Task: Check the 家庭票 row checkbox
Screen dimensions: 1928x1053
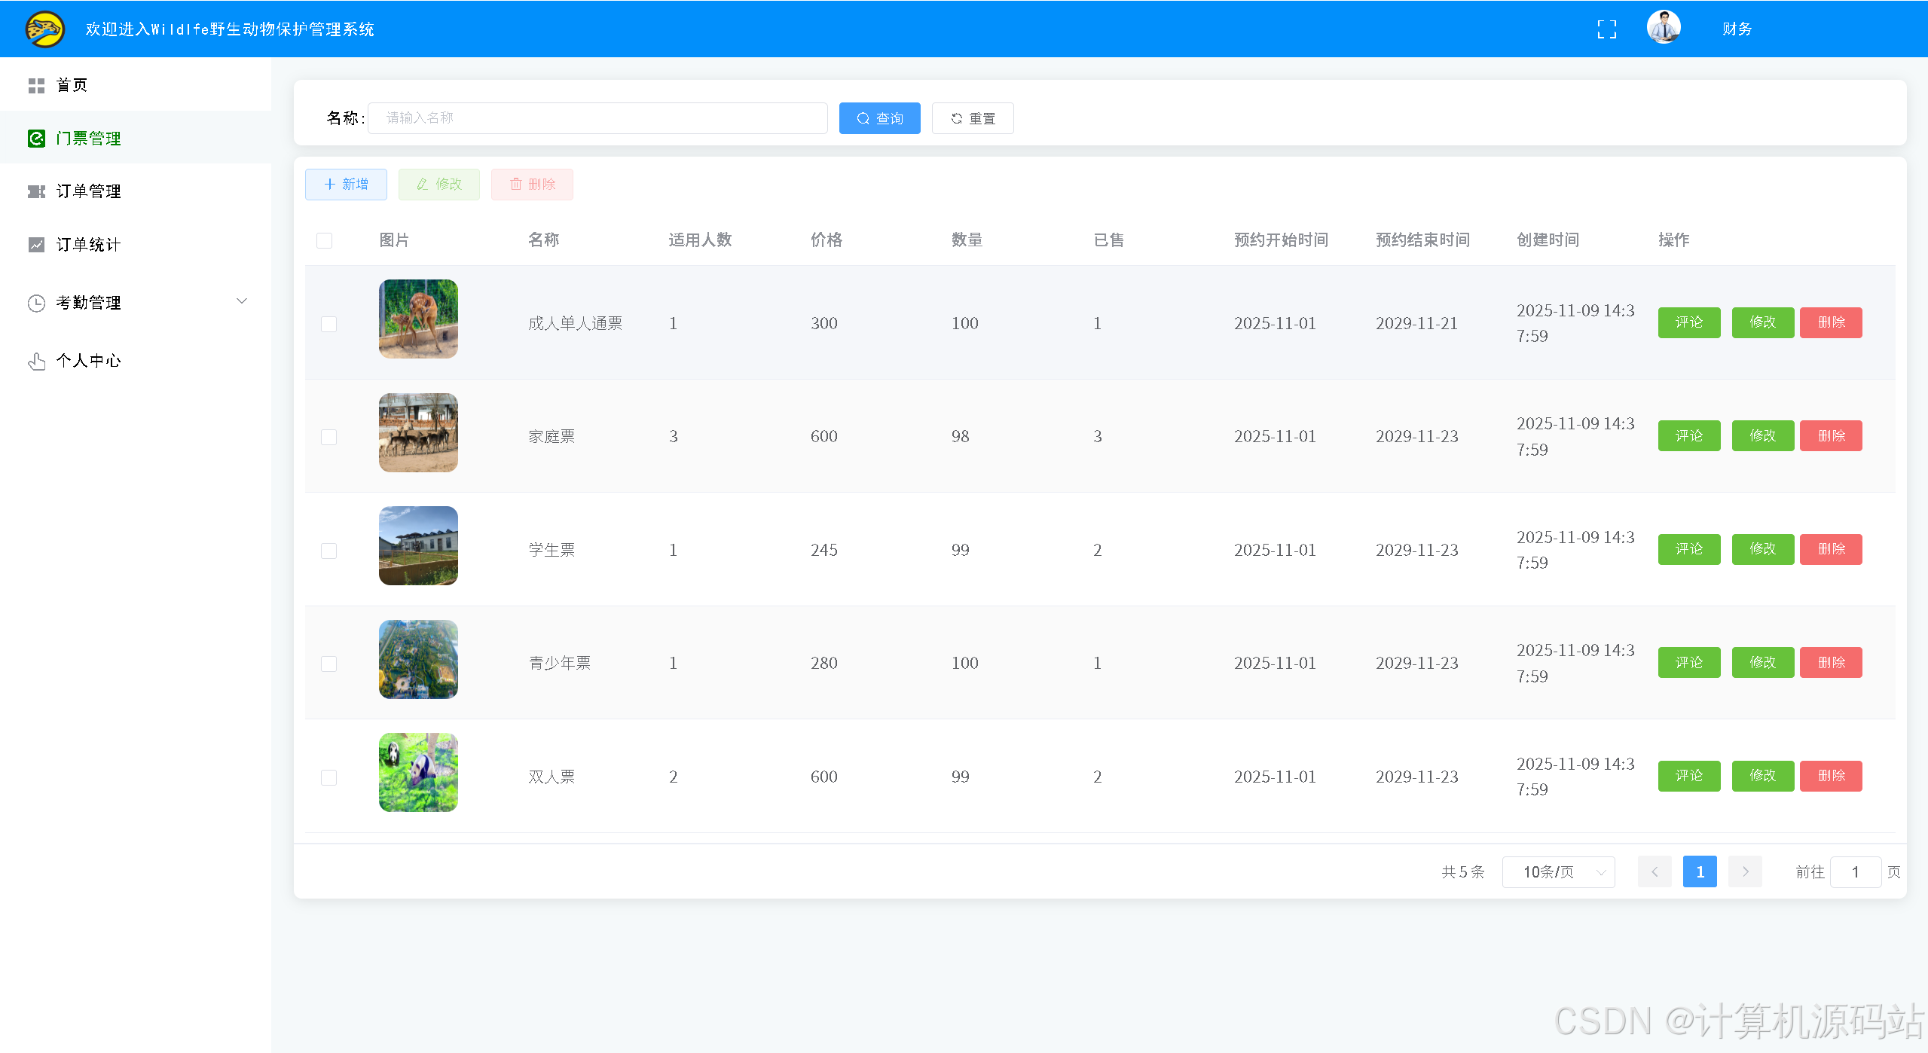Action: (328, 437)
